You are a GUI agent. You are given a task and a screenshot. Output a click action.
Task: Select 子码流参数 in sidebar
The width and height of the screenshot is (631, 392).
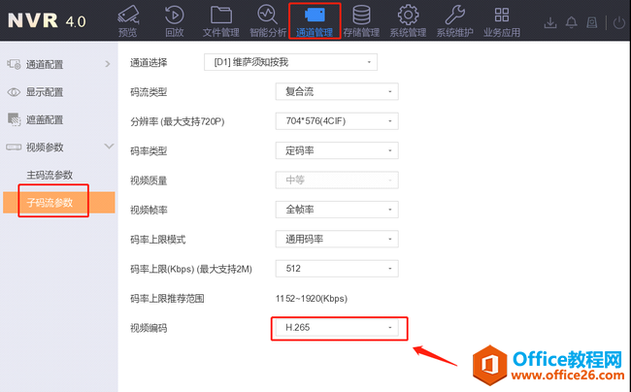click(x=59, y=202)
